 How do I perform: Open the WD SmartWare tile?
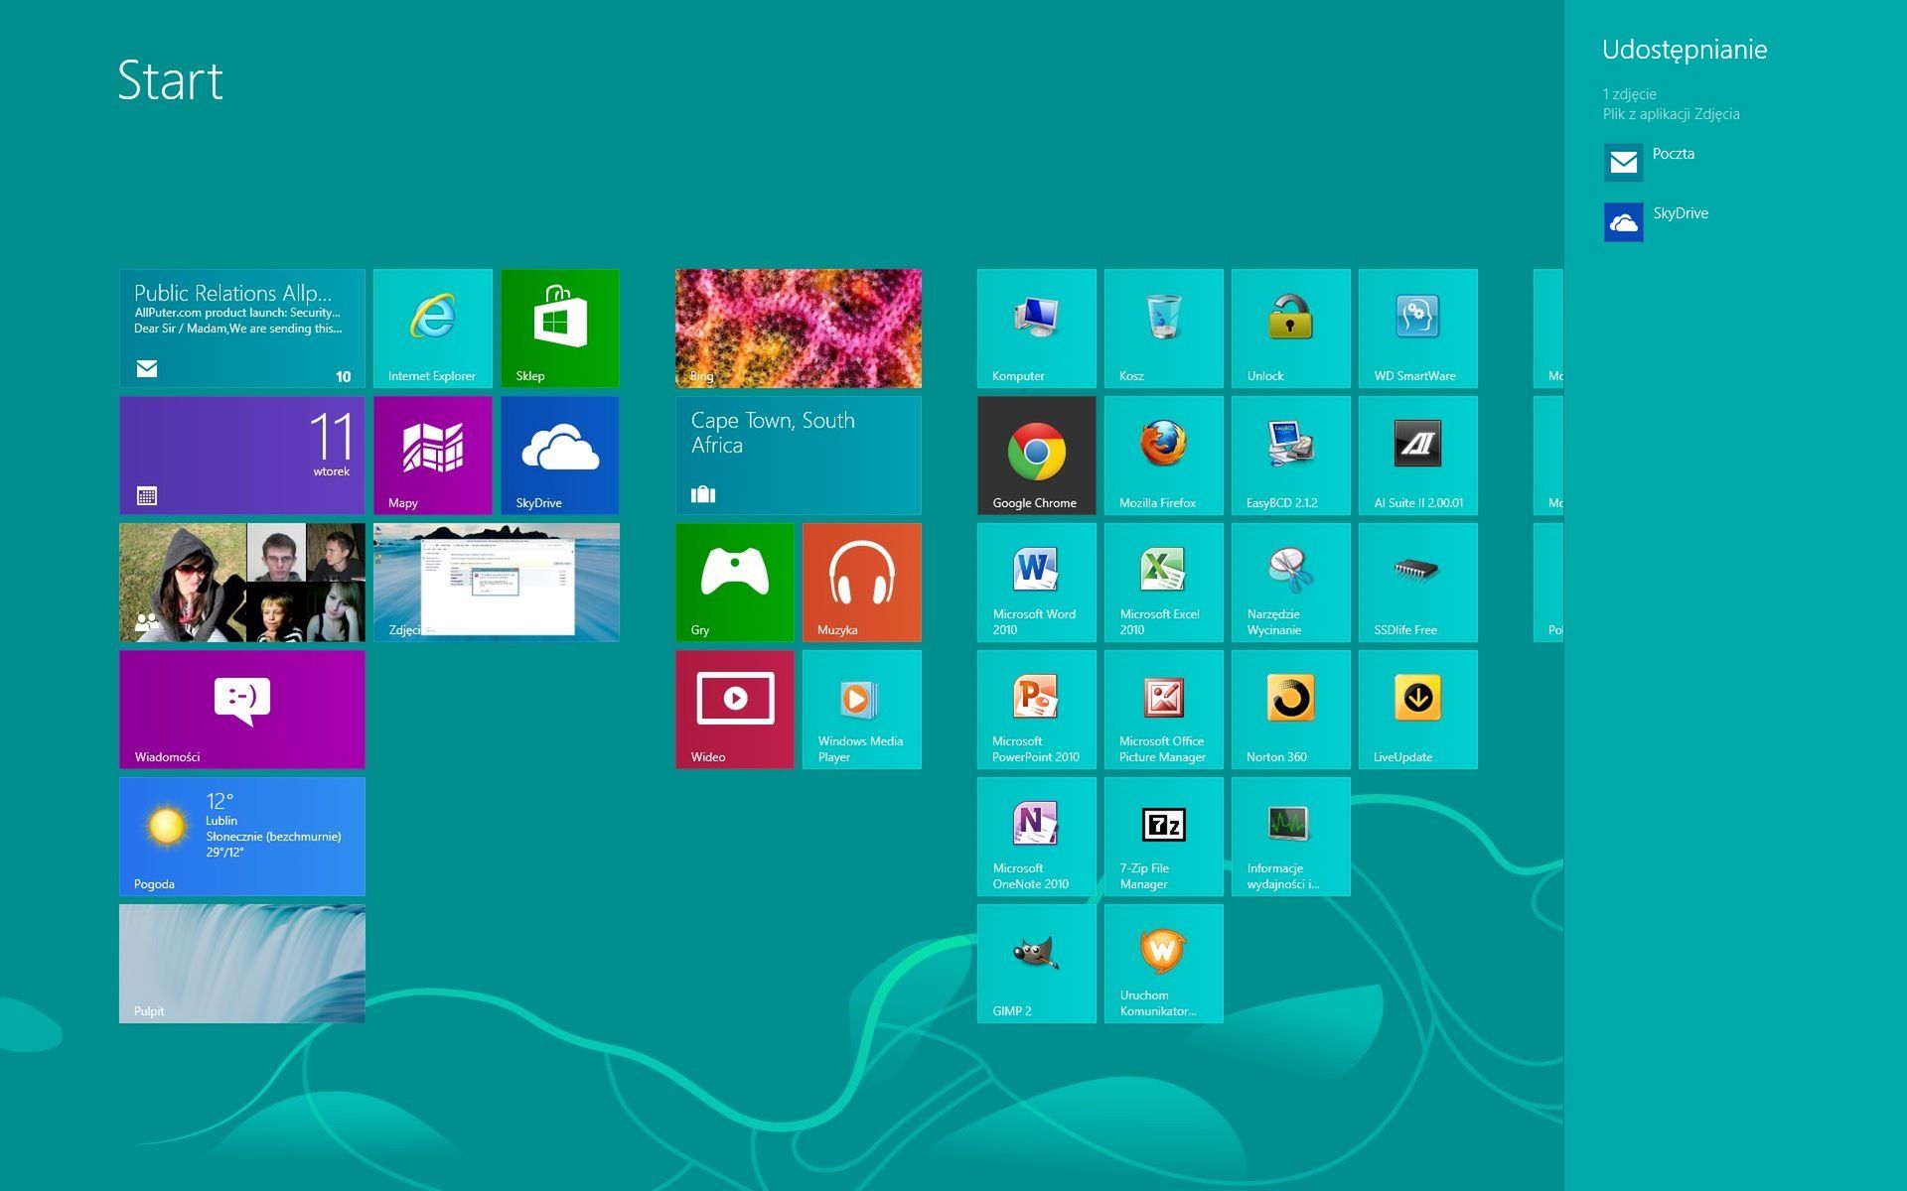point(1418,329)
